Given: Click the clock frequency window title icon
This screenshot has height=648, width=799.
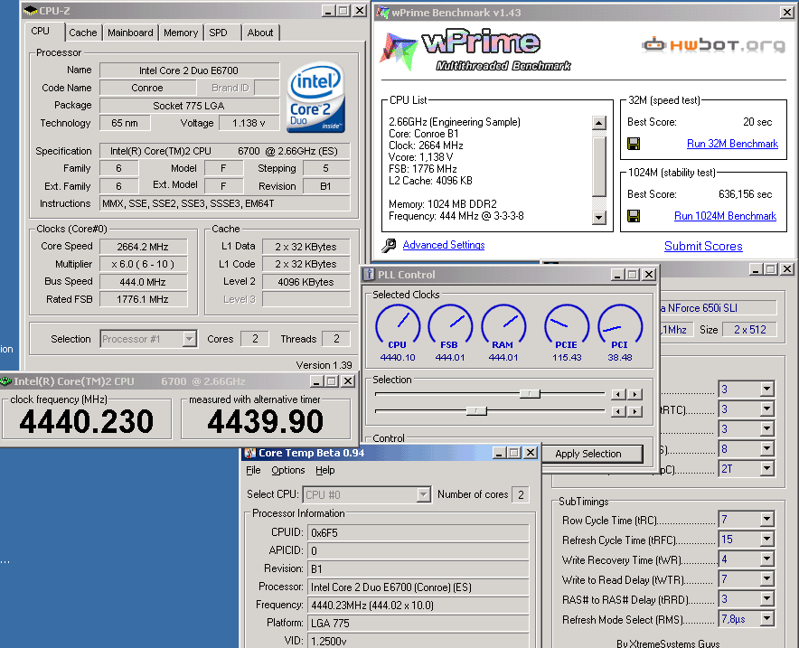Looking at the screenshot, I should pos(5,381).
